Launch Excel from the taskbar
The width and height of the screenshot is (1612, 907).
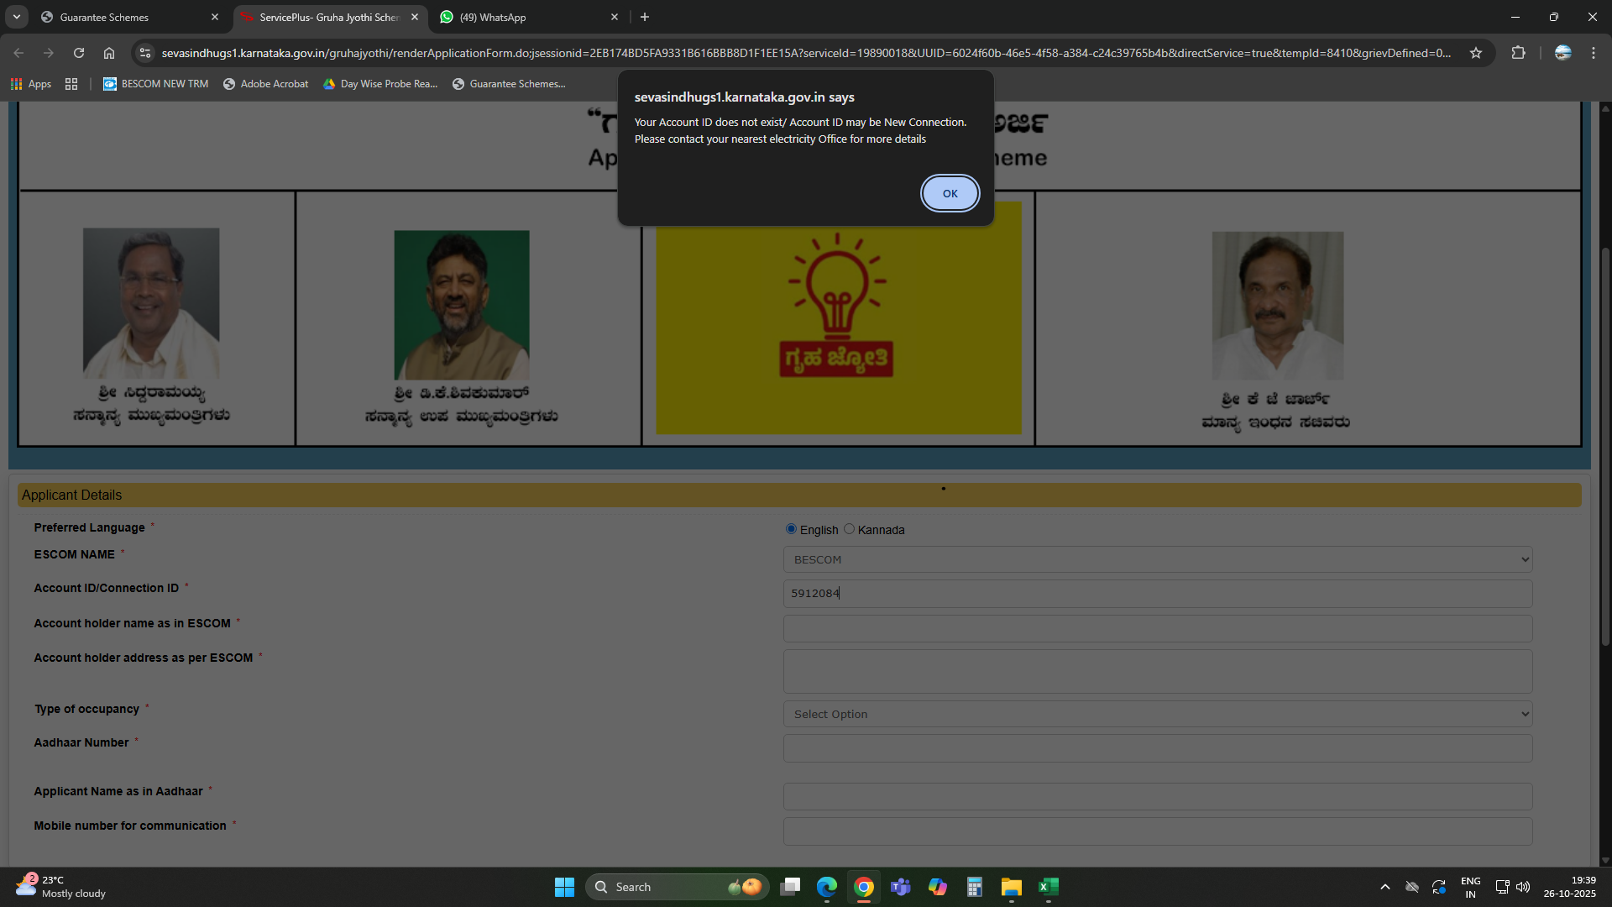click(x=1048, y=887)
